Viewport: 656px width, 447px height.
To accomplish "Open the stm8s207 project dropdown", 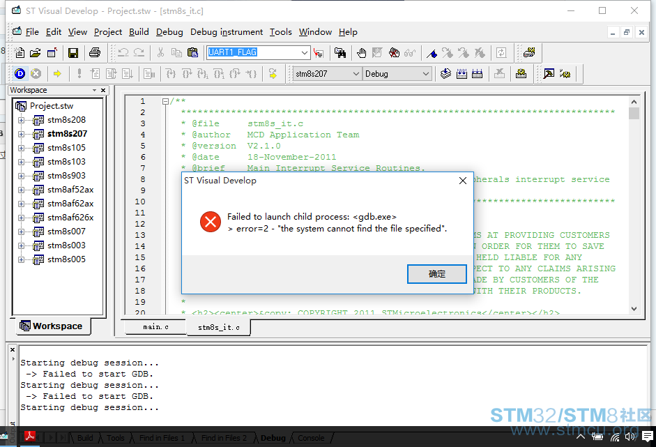I will pos(356,74).
